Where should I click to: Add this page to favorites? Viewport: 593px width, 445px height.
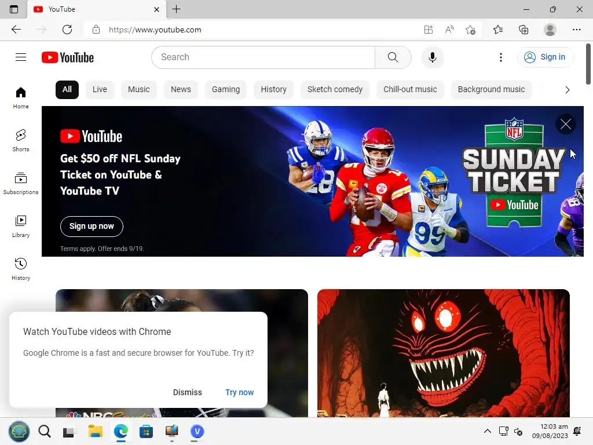coord(470,30)
